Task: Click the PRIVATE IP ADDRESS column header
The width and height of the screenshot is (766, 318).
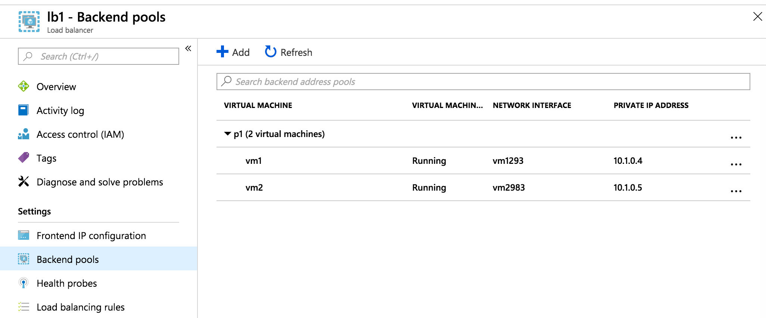Action: 651,105
